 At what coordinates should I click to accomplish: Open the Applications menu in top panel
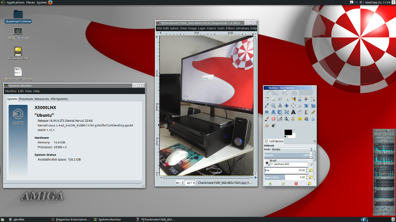[x=15, y=2]
